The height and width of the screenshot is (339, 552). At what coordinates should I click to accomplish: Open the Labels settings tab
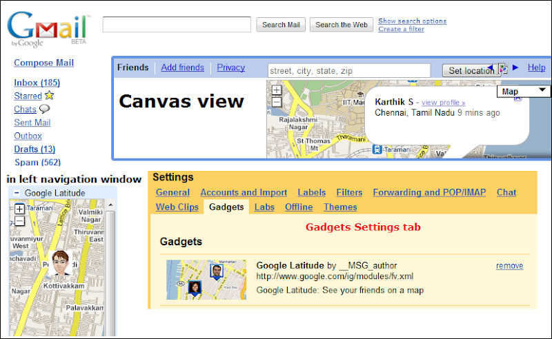click(x=312, y=192)
